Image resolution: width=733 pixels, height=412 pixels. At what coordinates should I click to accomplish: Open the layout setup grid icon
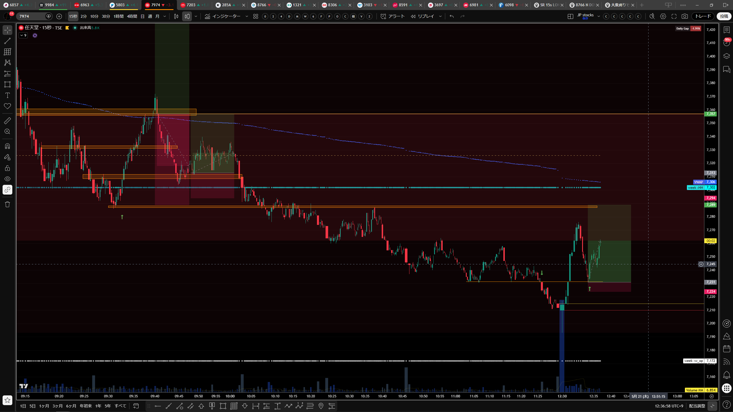(x=570, y=16)
